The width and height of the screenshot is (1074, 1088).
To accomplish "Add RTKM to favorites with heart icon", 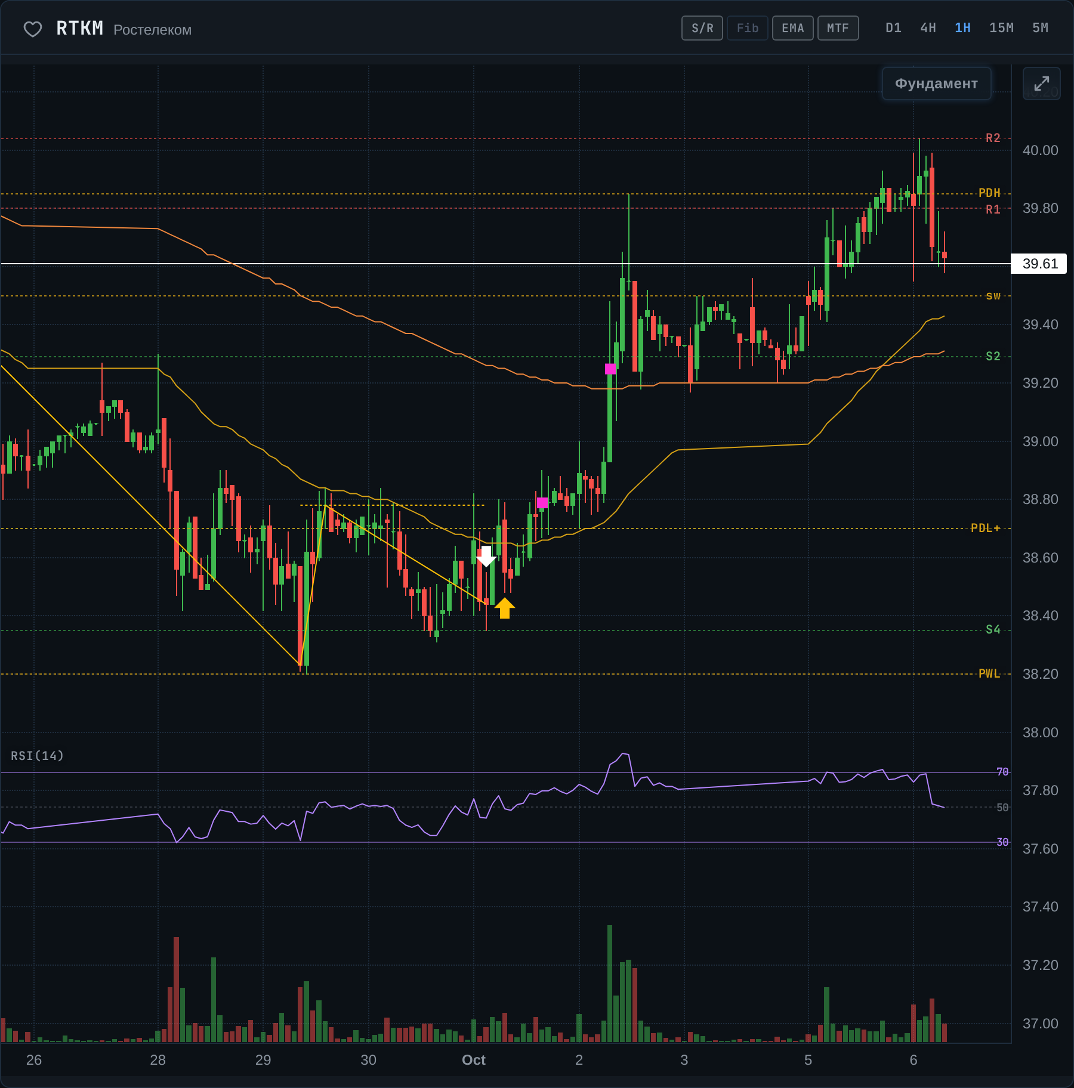I will 32,29.
